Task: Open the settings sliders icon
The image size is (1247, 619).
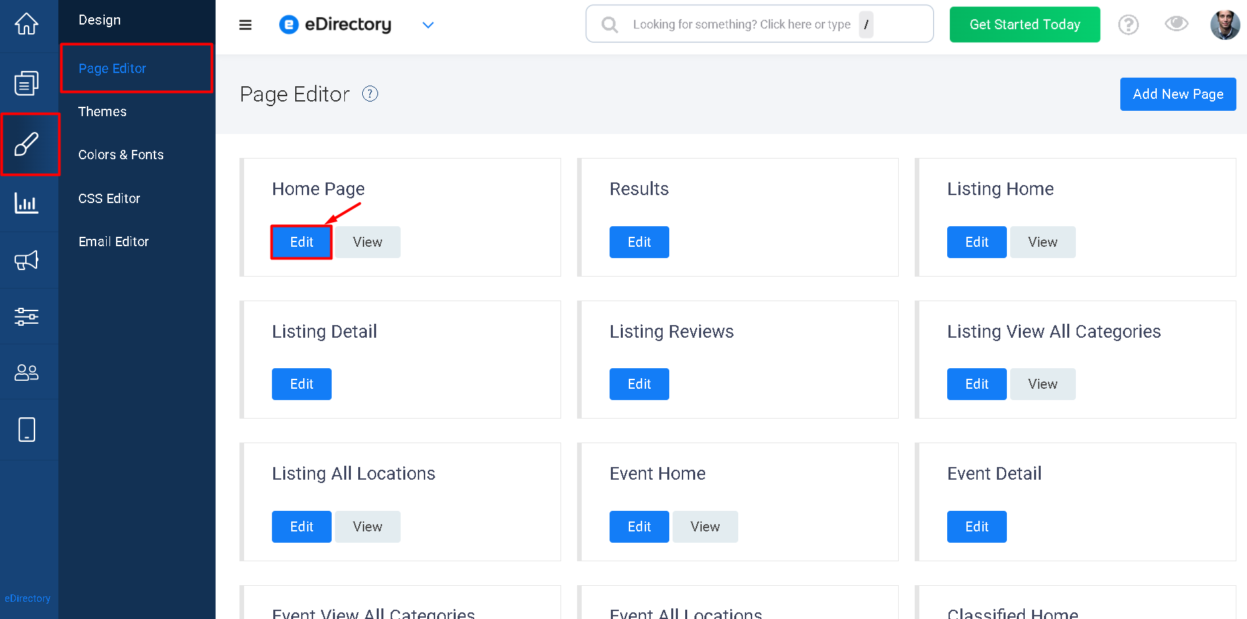Action: 27,316
